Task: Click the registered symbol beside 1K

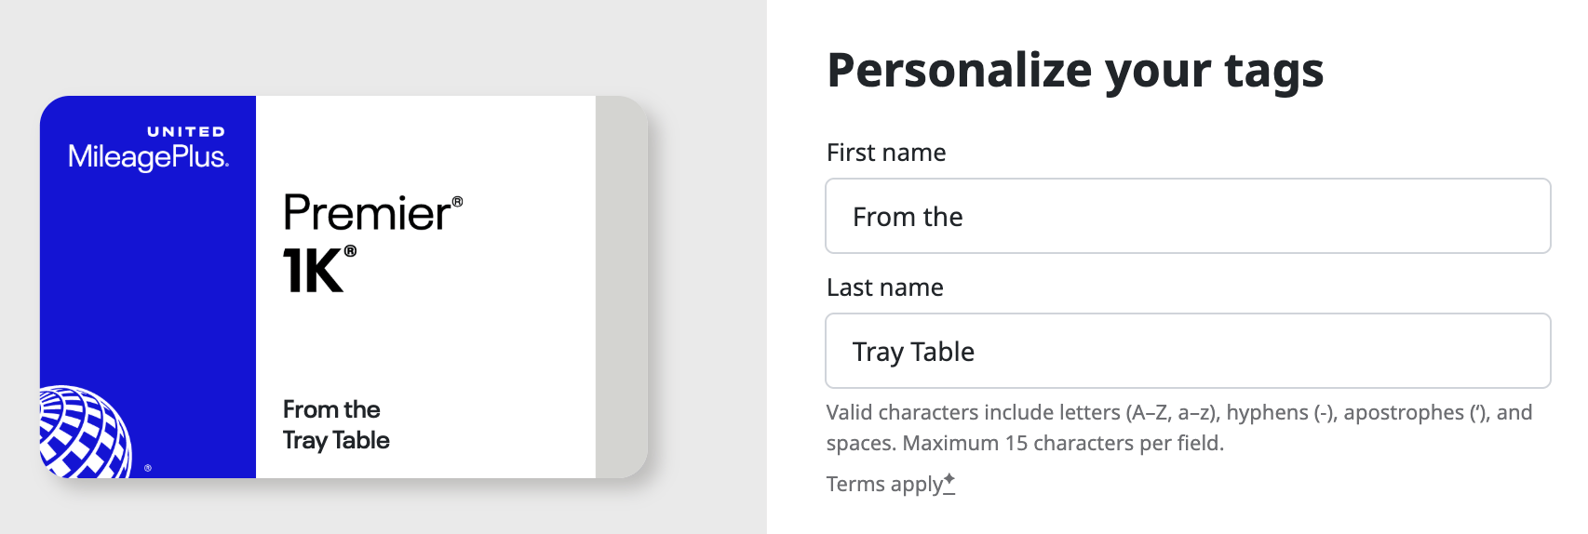Action: 350,250
